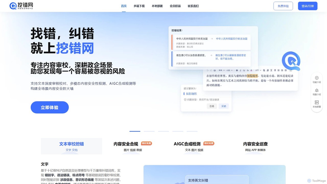Click the shield icon beside 问题类型
327x184 pixels.
point(185,100)
